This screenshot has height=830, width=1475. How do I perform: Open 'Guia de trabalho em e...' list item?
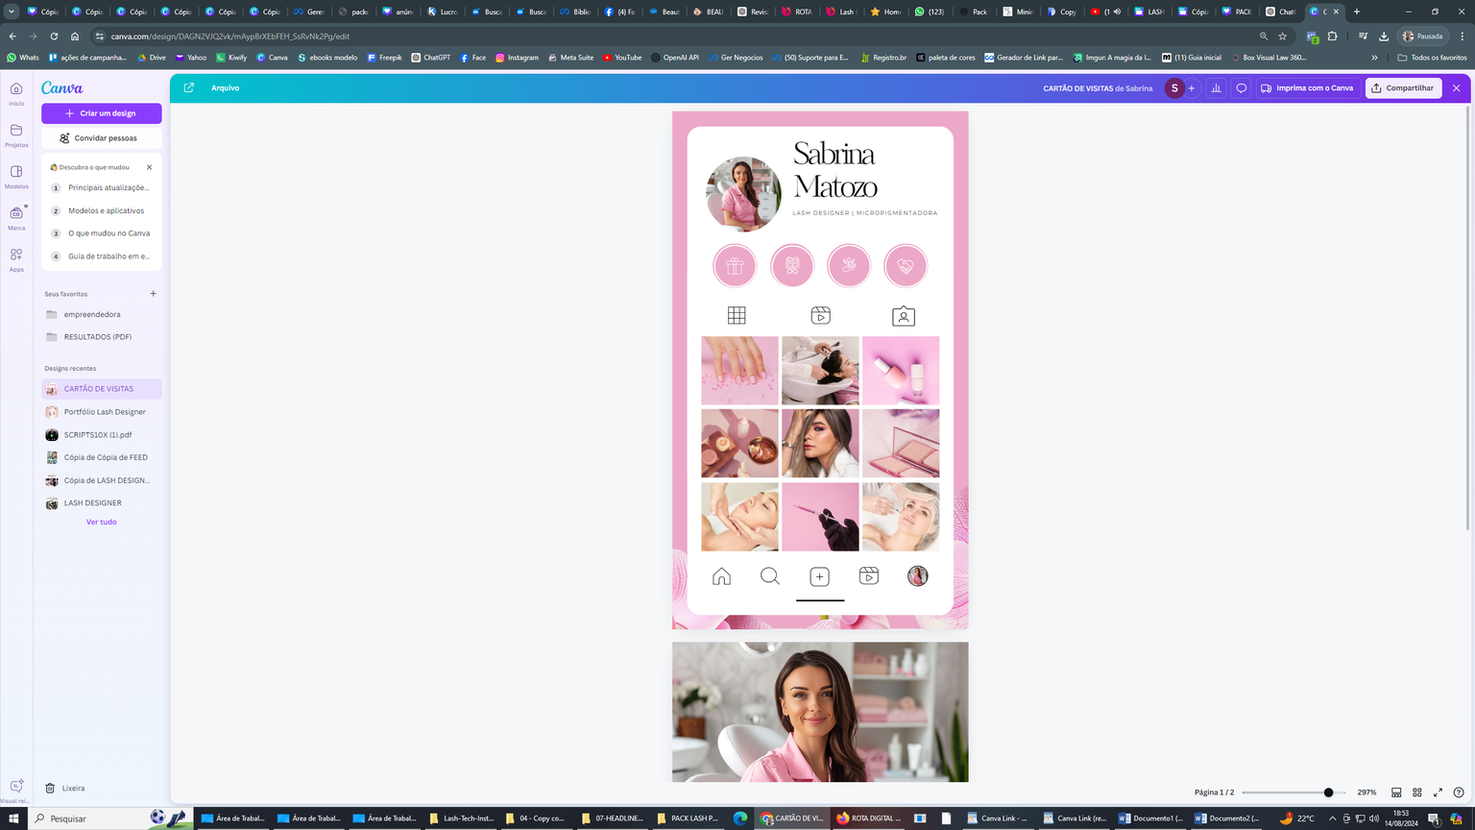[x=102, y=256]
